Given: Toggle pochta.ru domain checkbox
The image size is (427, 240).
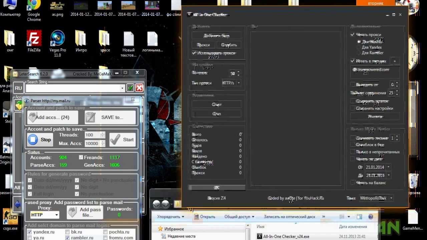Looking at the screenshot, I should click(105, 232).
